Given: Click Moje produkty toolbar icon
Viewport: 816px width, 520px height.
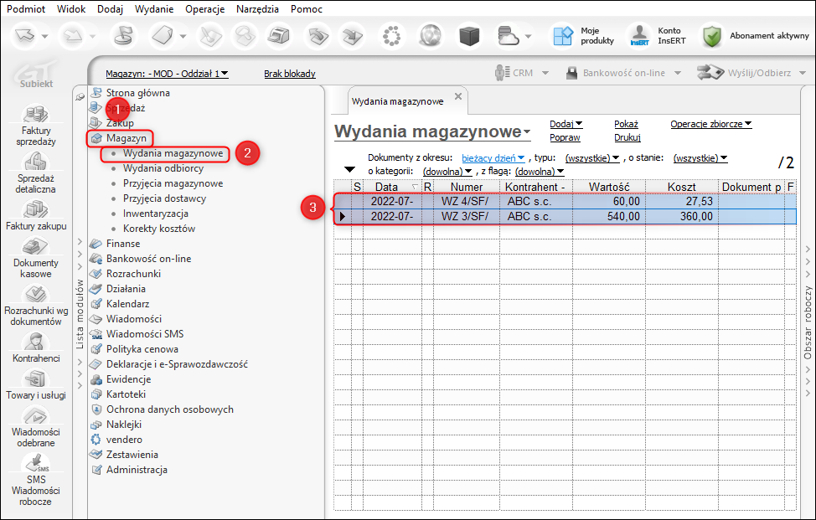Looking at the screenshot, I should [562, 36].
